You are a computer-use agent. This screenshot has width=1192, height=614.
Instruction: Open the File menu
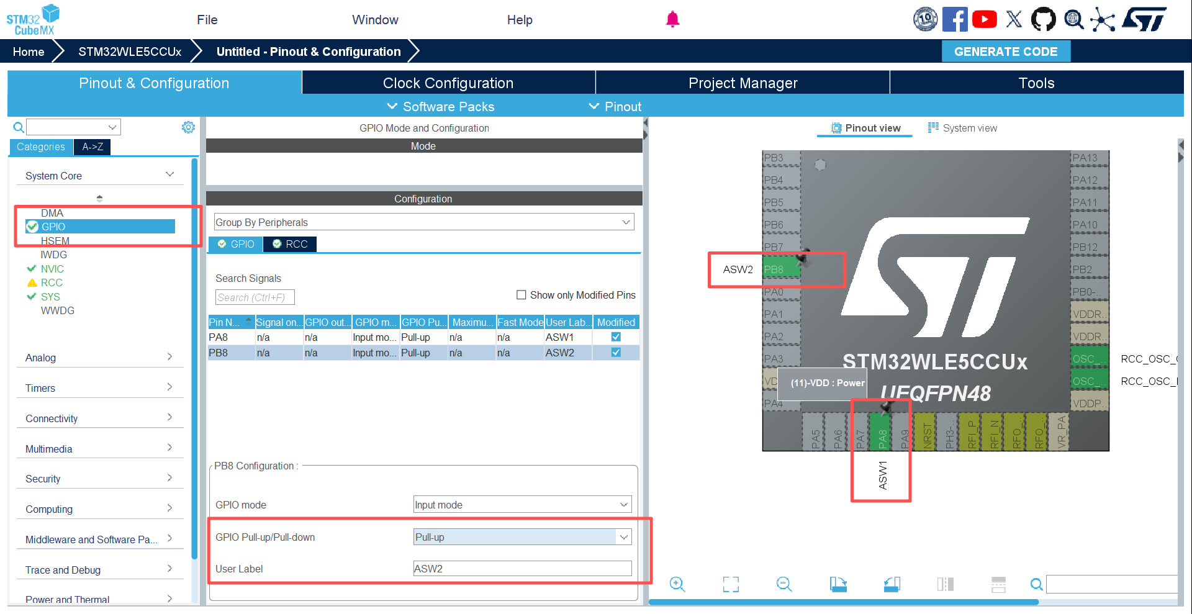click(207, 20)
